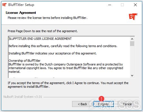Click the I Agree button
The width and height of the screenshot is (143, 112).
[103, 104]
